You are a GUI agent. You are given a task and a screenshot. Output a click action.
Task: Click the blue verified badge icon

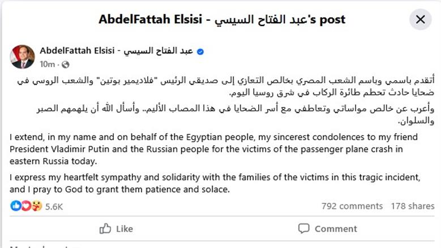200,51
